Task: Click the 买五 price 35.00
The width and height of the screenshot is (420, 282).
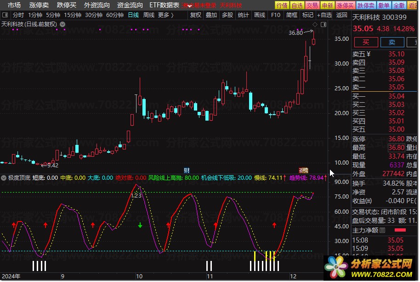Action: pyautogui.click(x=397, y=129)
